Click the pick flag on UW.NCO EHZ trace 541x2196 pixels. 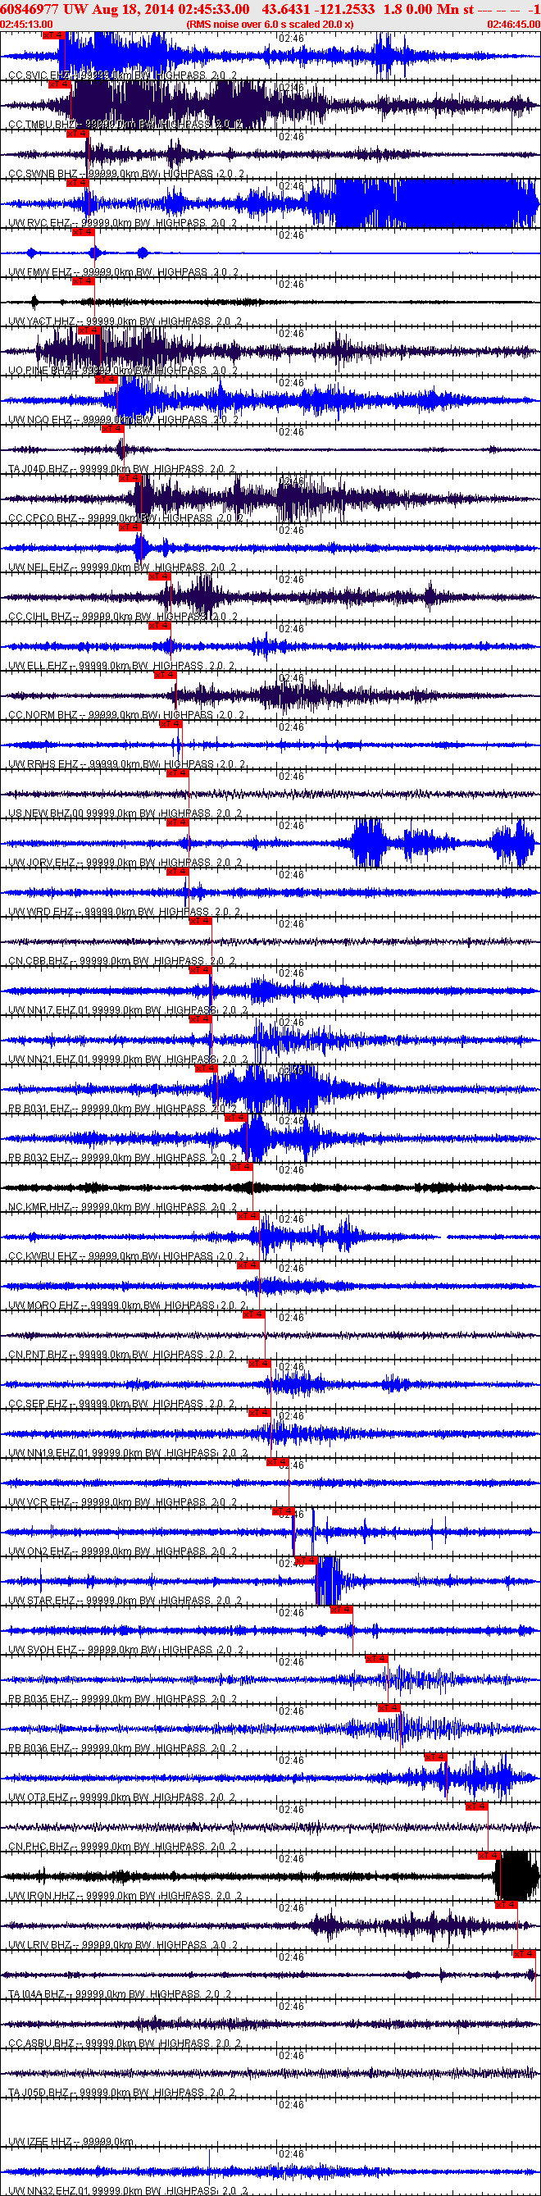[107, 380]
